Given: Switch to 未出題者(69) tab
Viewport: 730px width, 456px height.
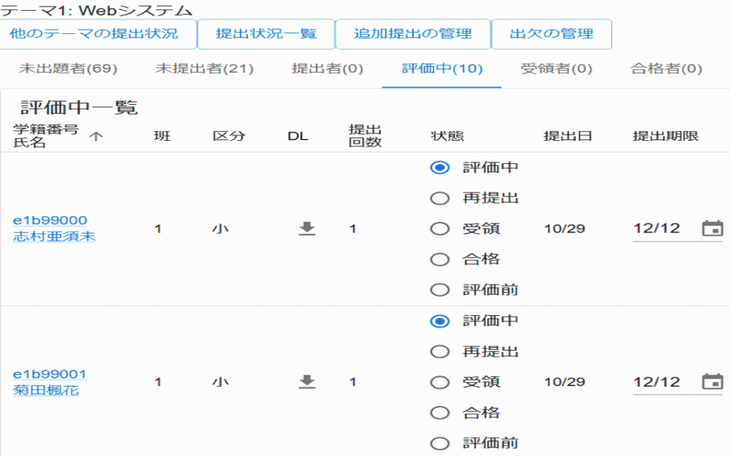Looking at the screenshot, I should (x=68, y=69).
